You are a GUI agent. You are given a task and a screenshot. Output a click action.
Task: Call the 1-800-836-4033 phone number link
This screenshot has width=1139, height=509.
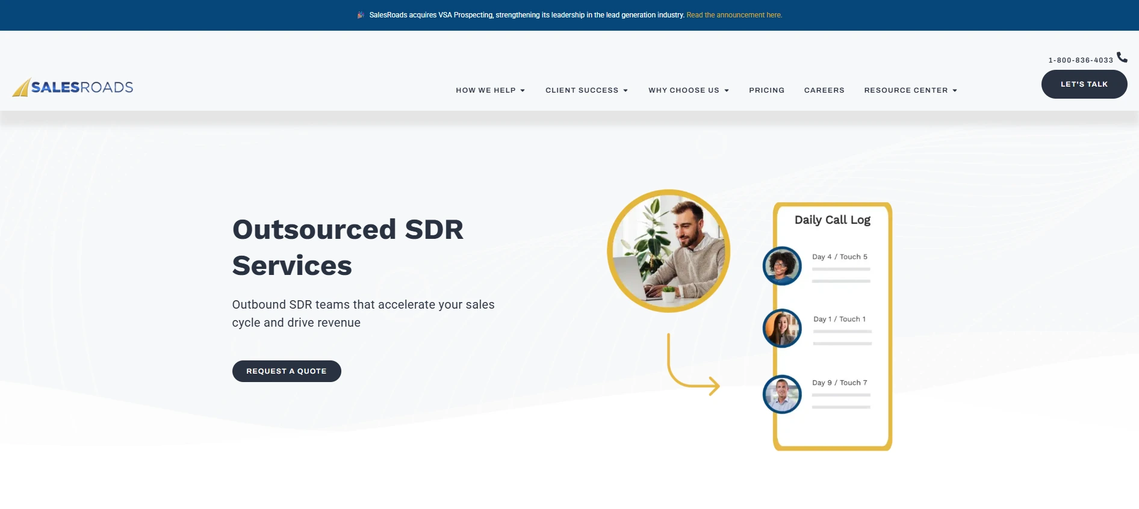(x=1081, y=60)
